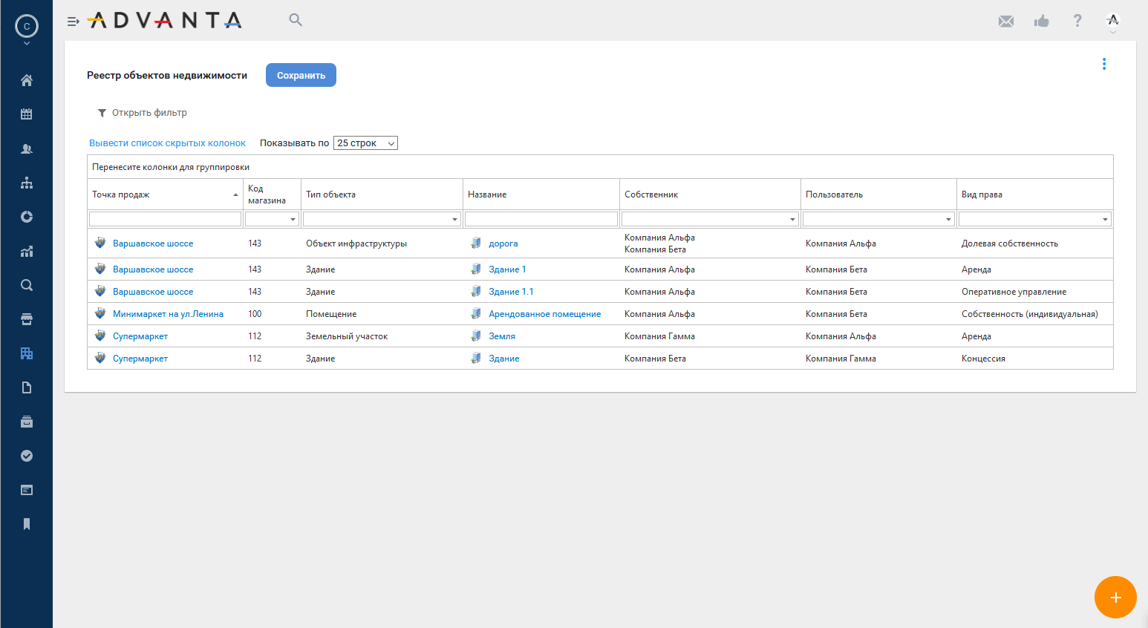The height and width of the screenshot is (628, 1148).
Task: Click the Название filter input
Action: (x=541, y=219)
